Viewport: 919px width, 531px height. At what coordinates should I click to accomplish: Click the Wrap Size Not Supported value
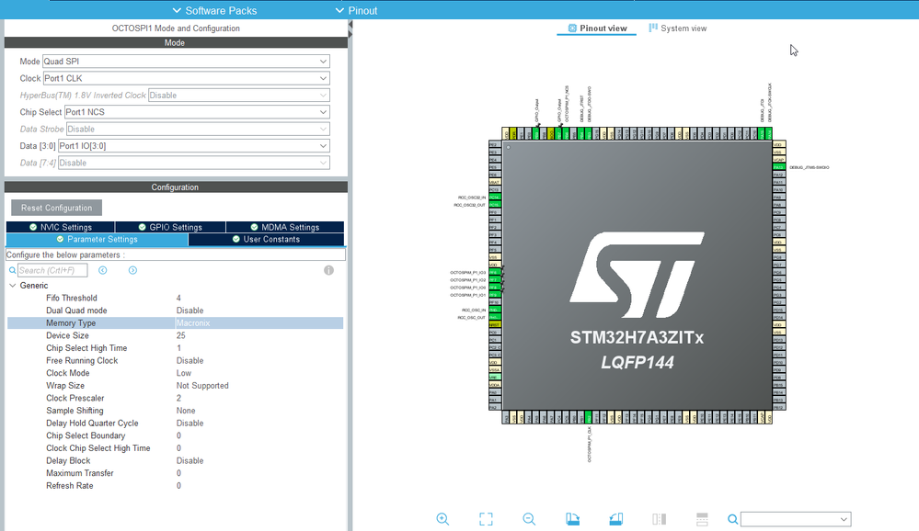(x=202, y=386)
